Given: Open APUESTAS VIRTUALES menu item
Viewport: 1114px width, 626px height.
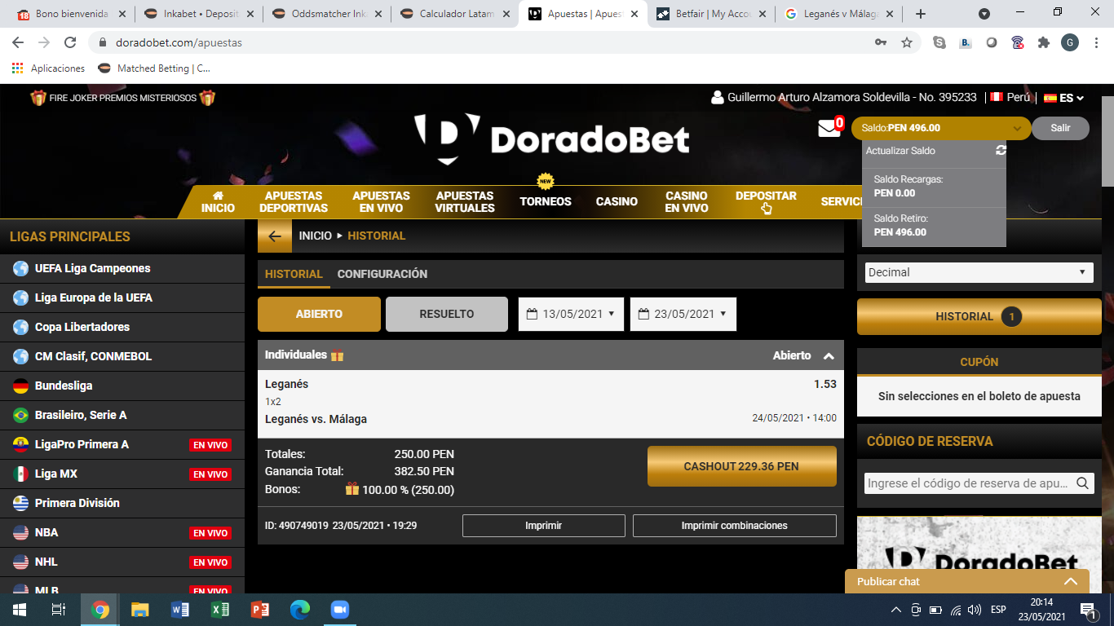Looking at the screenshot, I should [465, 201].
